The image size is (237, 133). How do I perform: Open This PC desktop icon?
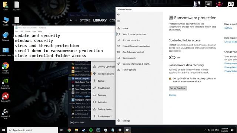pyautogui.click(x=6, y=21)
